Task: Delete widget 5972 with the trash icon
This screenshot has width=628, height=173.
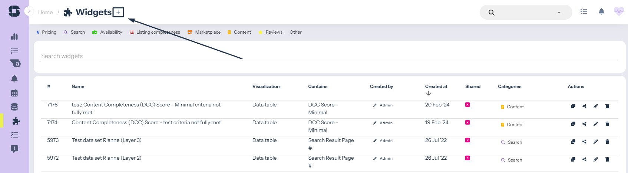Action: click(x=607, y=159)
